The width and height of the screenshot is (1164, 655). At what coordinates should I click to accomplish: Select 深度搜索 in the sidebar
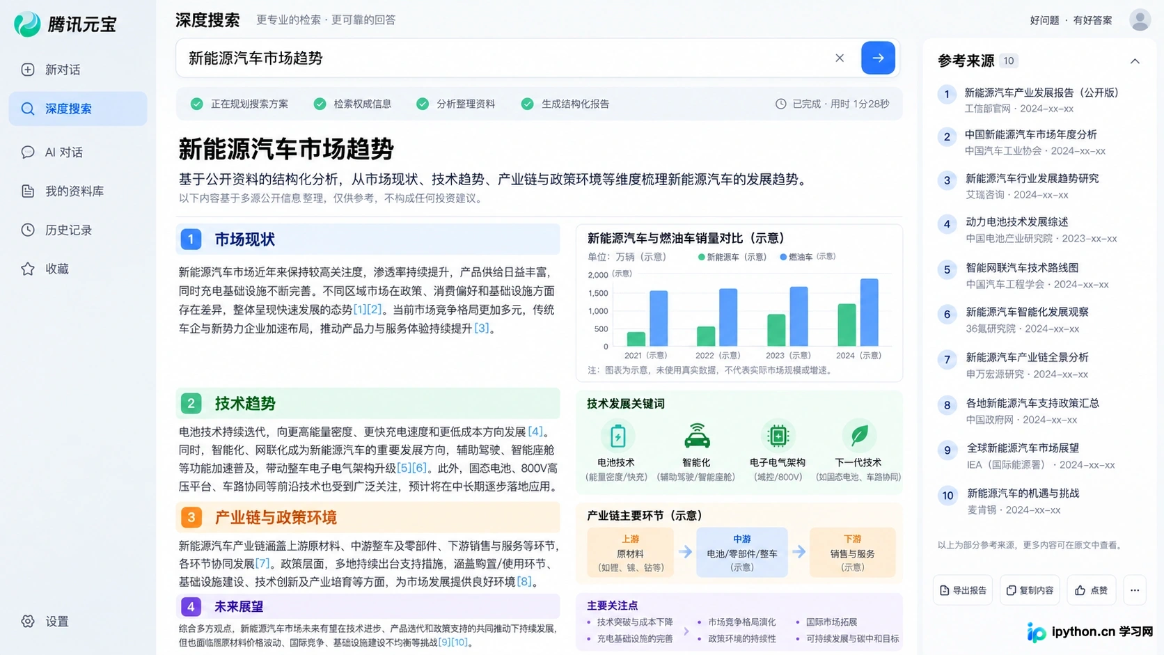coord(78,109)
